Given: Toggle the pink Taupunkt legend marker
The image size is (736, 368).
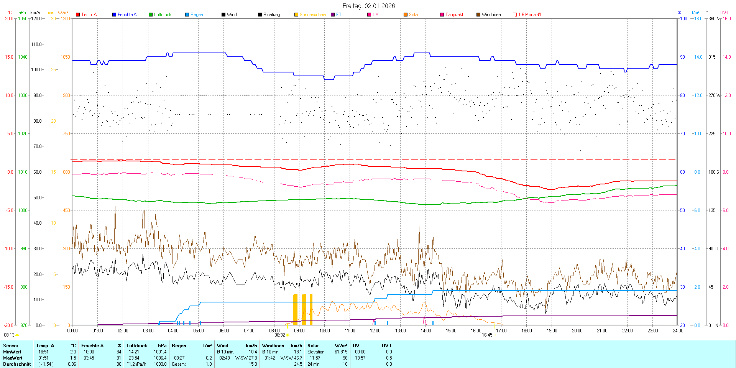Looking at the screenshot, I should click(x=442, y=15).
